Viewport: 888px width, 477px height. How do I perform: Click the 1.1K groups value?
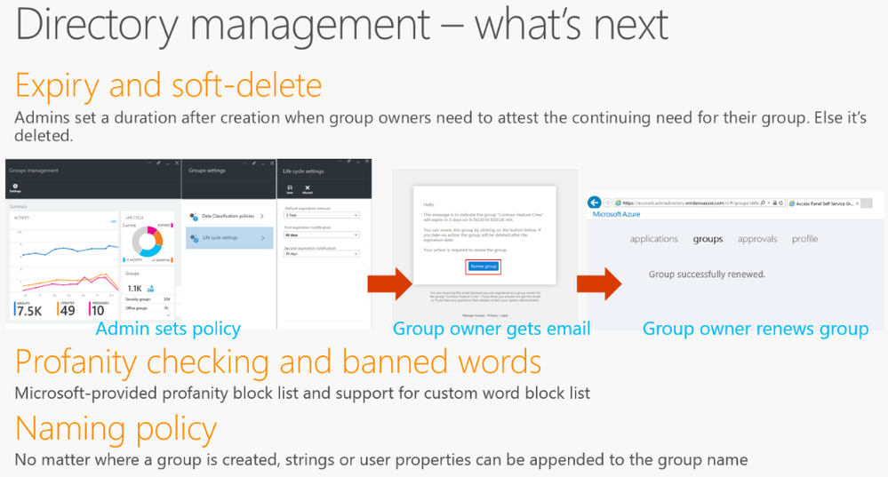pos(135,289)
